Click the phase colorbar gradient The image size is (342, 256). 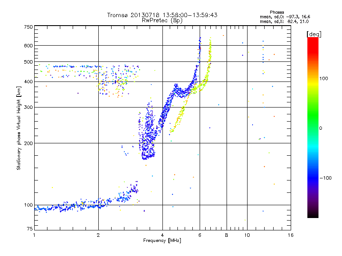(313, 127)
